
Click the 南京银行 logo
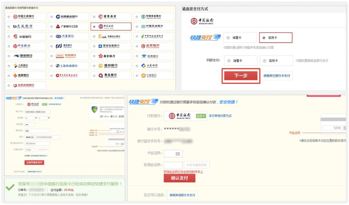(x=107, y=56)
